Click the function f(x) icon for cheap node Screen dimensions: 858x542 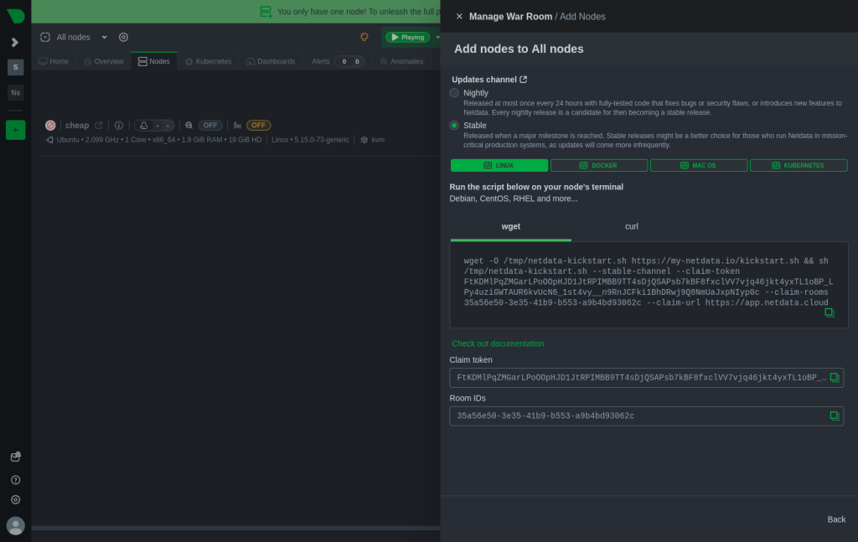(237, 126)
